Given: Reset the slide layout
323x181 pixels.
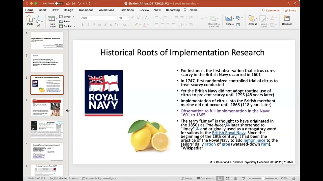Looking at the screenshot, I should coord(65,21).
